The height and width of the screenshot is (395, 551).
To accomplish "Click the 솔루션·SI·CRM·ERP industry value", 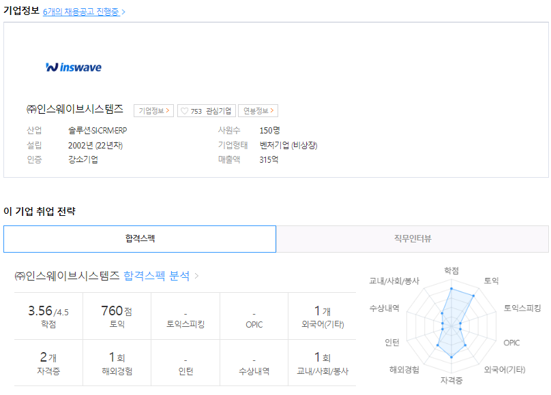I will tap(98, 131).
